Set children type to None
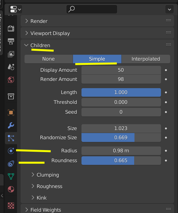This screenshot has width=178, height=213. tap(48, 59)
